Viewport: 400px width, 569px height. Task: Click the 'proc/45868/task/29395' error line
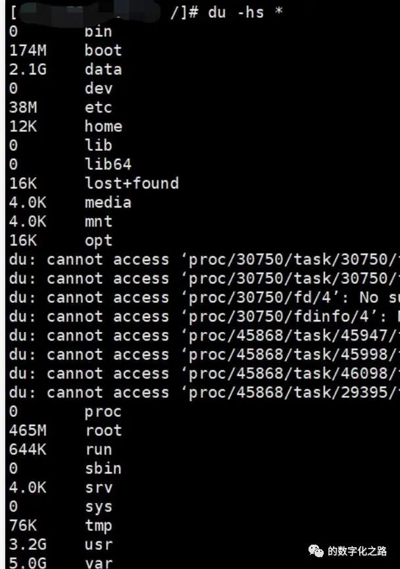(x=205, y=393)
